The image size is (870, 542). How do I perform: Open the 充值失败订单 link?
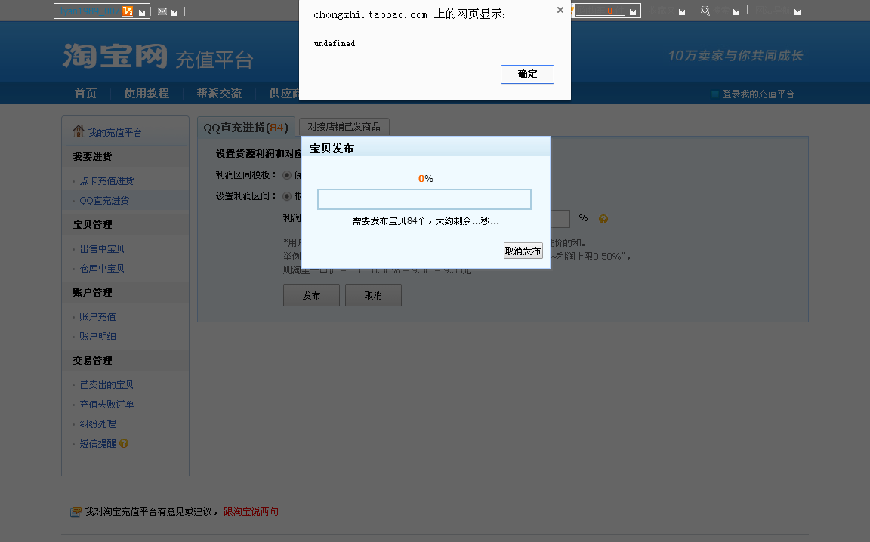106,405
